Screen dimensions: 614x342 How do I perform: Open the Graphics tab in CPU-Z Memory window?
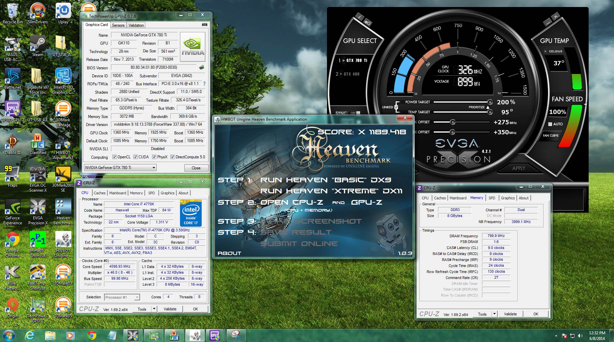coord(508,198)
